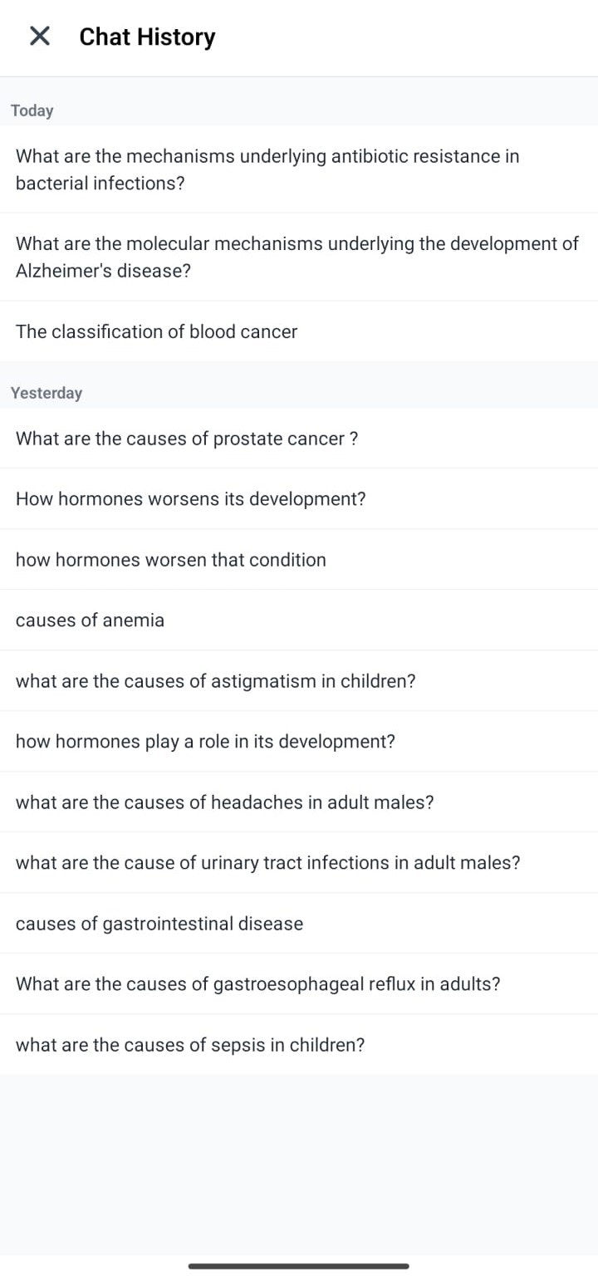Tap the "Yesterday" section header
This screenshot has height=1280, width=598.
coord(47,393)
